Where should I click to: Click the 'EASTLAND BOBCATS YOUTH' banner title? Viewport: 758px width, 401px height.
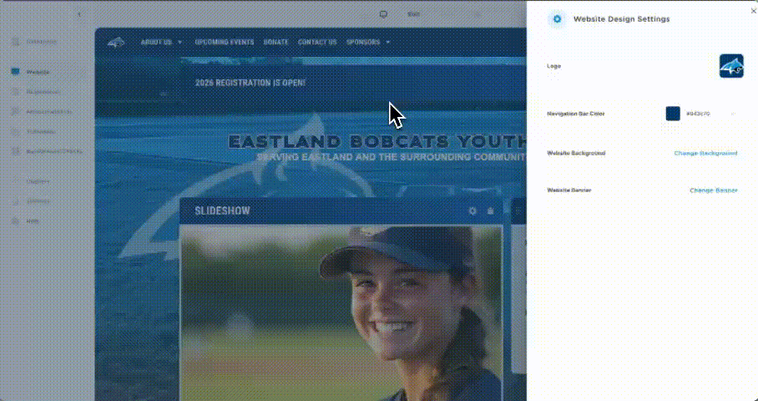tap(377, 142)
